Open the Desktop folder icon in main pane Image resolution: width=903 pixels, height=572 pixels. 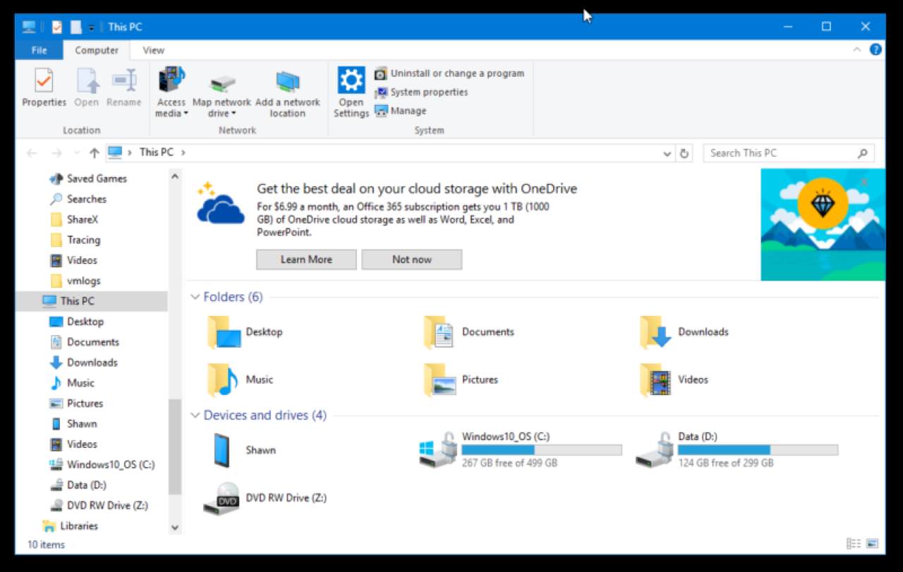[x=224, y=332]
